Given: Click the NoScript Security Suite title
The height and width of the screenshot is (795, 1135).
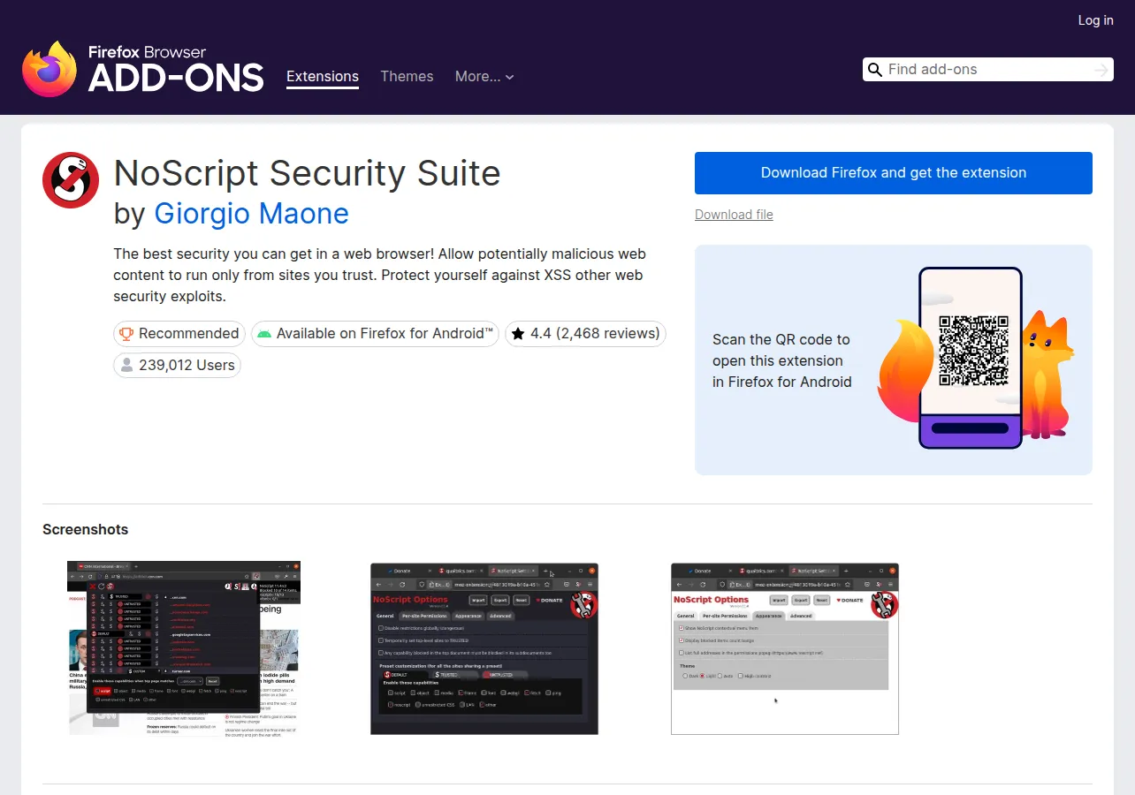Looking at the screenshot, I should click(x=308, y=173).
